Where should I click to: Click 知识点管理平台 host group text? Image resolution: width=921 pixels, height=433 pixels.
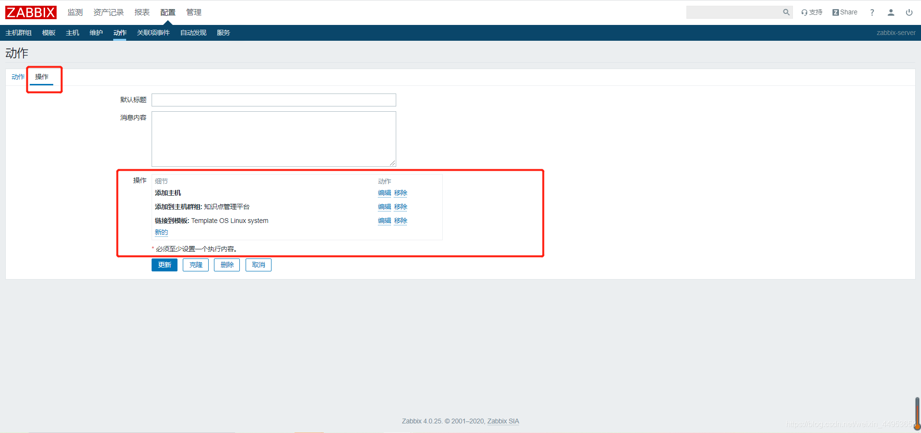(227, 207)
